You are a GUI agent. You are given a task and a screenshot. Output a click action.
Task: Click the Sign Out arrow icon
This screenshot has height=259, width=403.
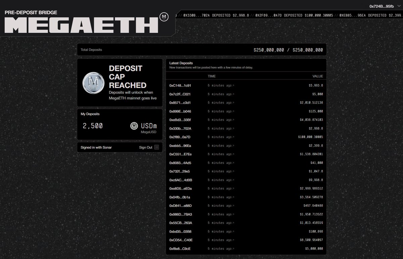156,147
